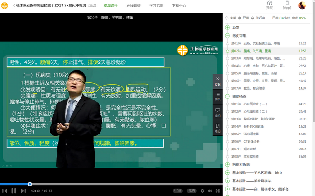Collapse the 病史采集 chapter section
Screen dimensions: 315x196
coord(228,35)
